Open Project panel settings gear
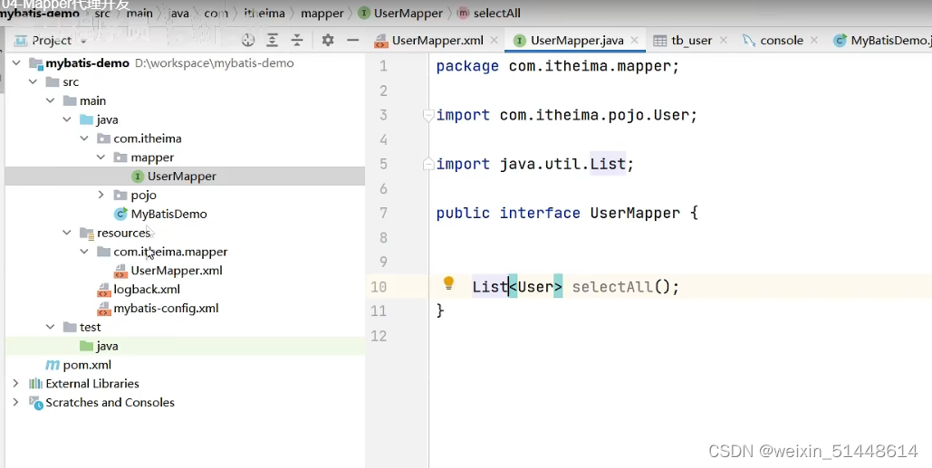The width and height of the screenshot is (932, 468). pyautogui.click(x=328, y=41)
